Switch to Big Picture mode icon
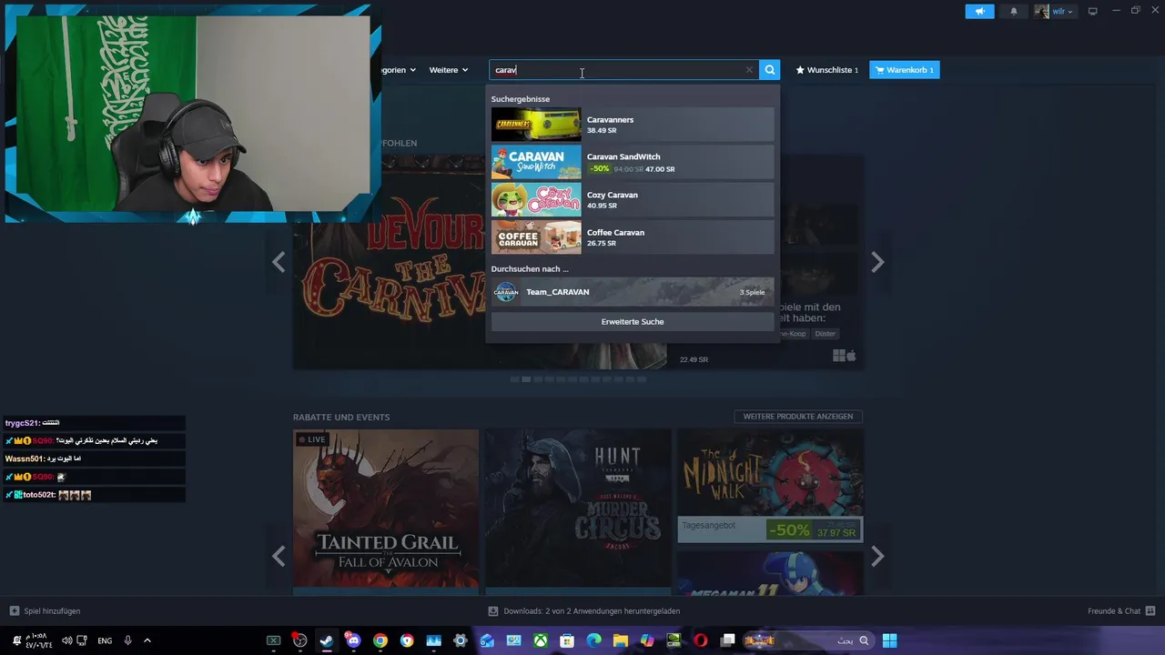1165x655 pixels. click(x=1093, y=11)
